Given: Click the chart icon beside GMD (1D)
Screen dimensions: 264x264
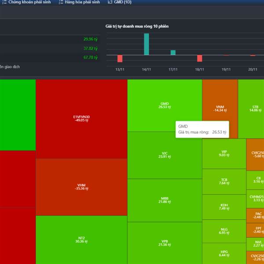Looking at the screenshot, I should [110, 2].
